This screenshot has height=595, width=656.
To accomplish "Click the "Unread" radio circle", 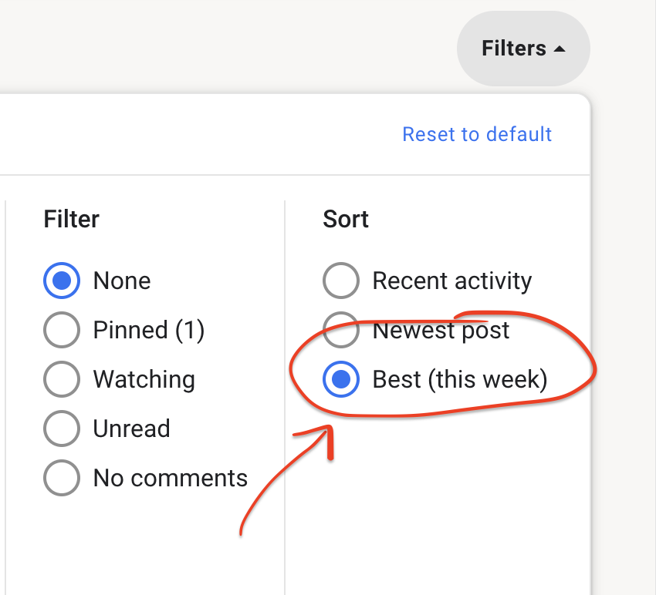I will tap(62, 429).
